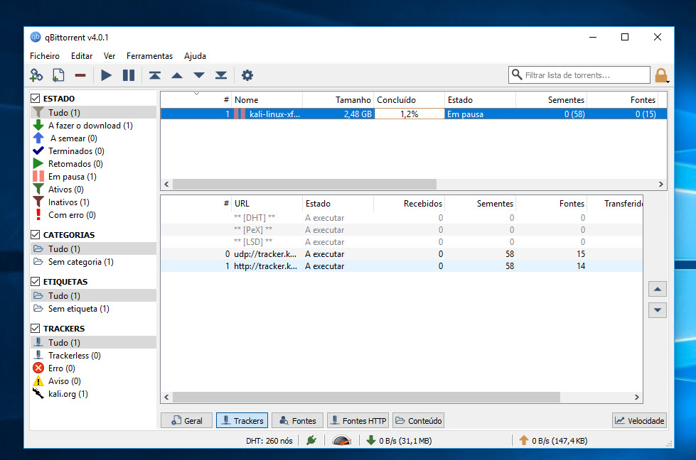Open the Velocidade panel button
The width and height of the screenshot is (696, 460).
click(639, 420)
